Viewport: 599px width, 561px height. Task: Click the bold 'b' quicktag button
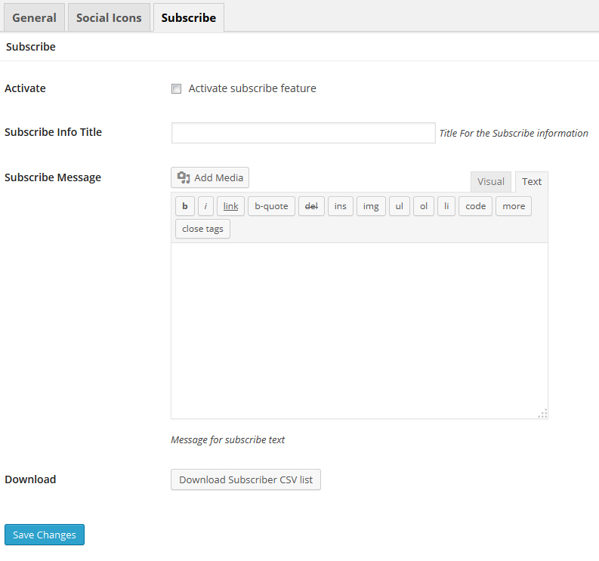pos(185,206)
